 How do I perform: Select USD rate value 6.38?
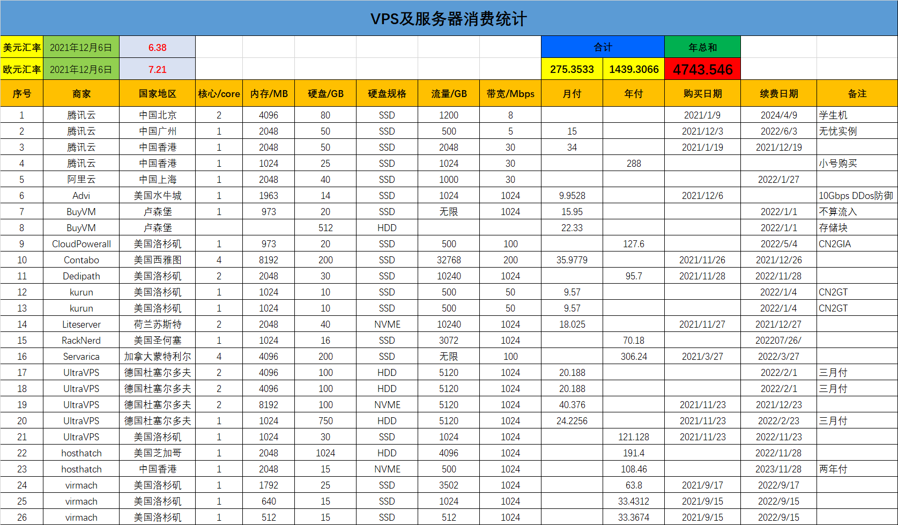click(157, 47)
